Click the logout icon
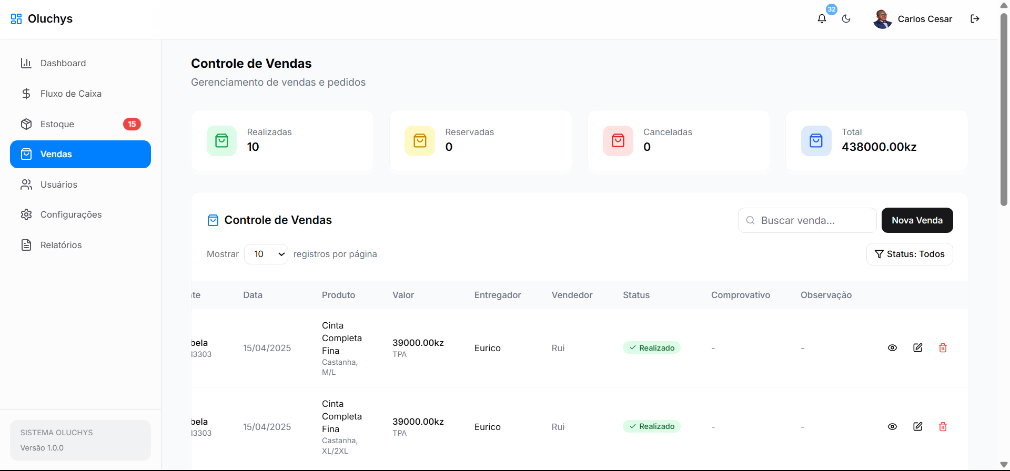1010x471 pixels. pyautogui.click(x=975, y=19)
